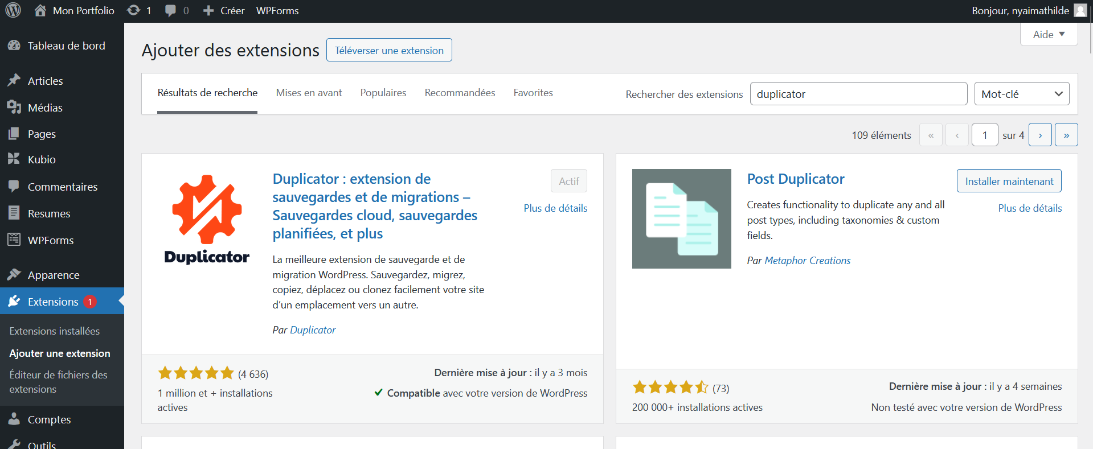Viewport: 1093px width, 449px height.
Task: Click the Médias icon in sidebar
Action: coord(14,107)
